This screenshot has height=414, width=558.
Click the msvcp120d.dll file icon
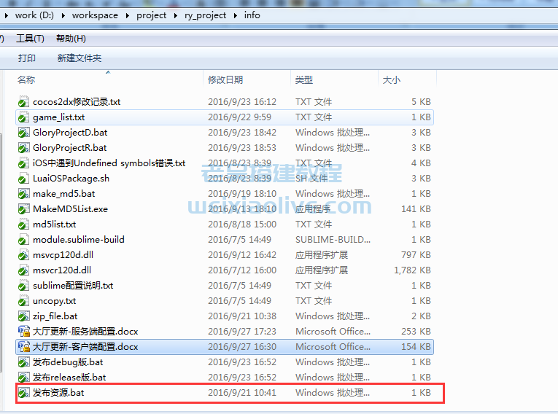coord(23,255)
